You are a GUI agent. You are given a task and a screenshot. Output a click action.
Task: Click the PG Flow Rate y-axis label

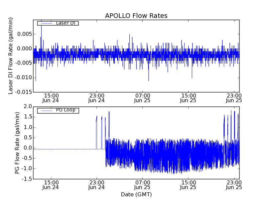[17, 143]
